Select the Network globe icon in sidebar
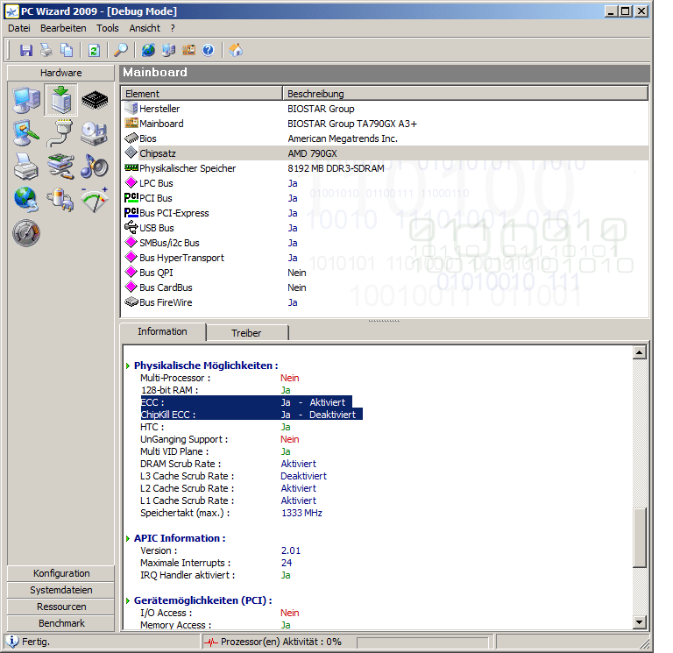Screen dimensions: 673x653 pyautogui.click(x=26, y=199)
